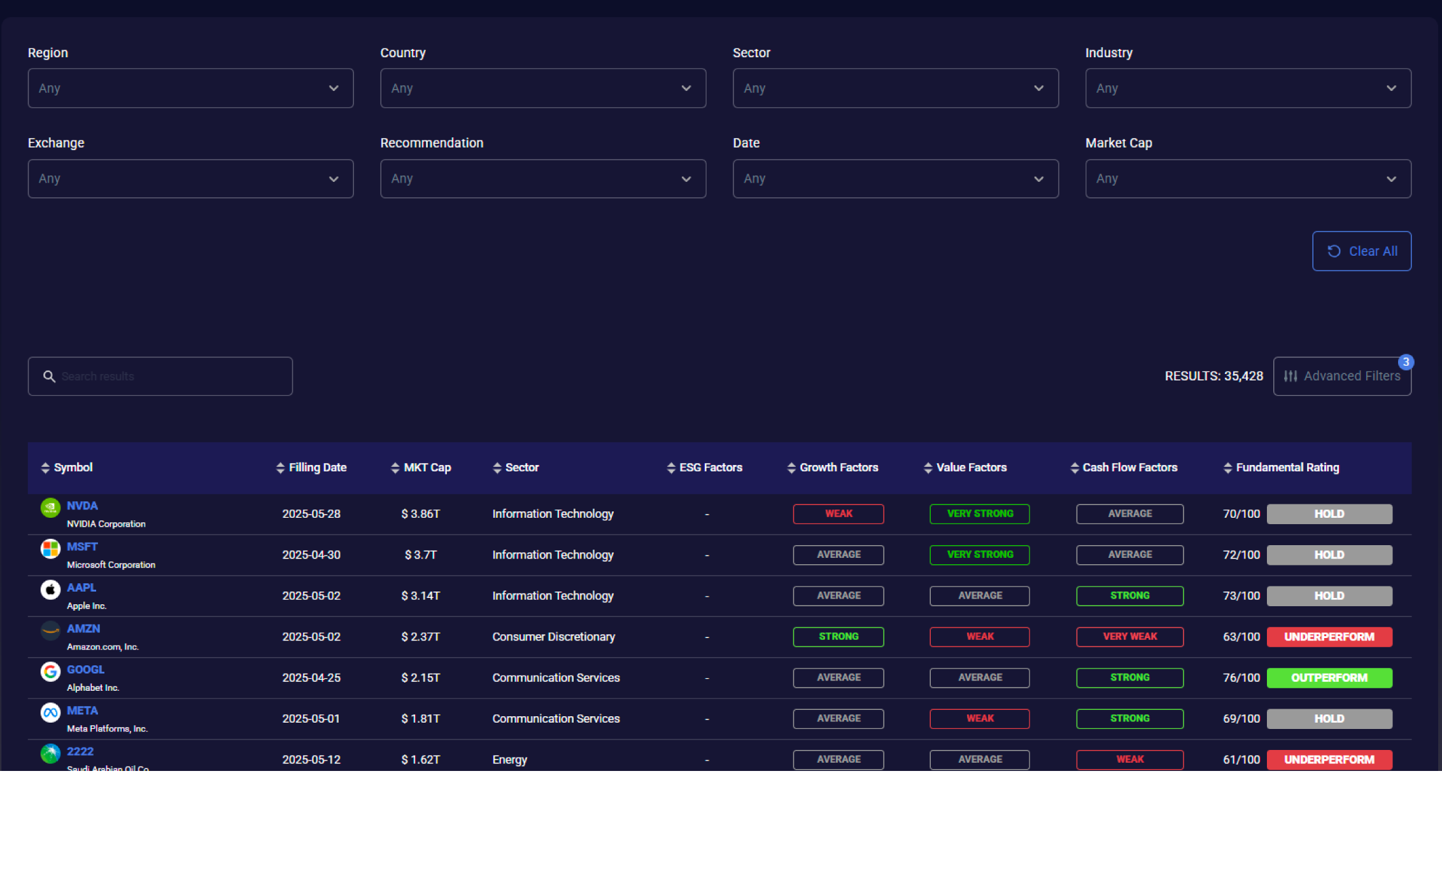This screenshot has height=874, width=1442.
Task: Expand the Recommendation filter dropdown
Action: [542, 179]
